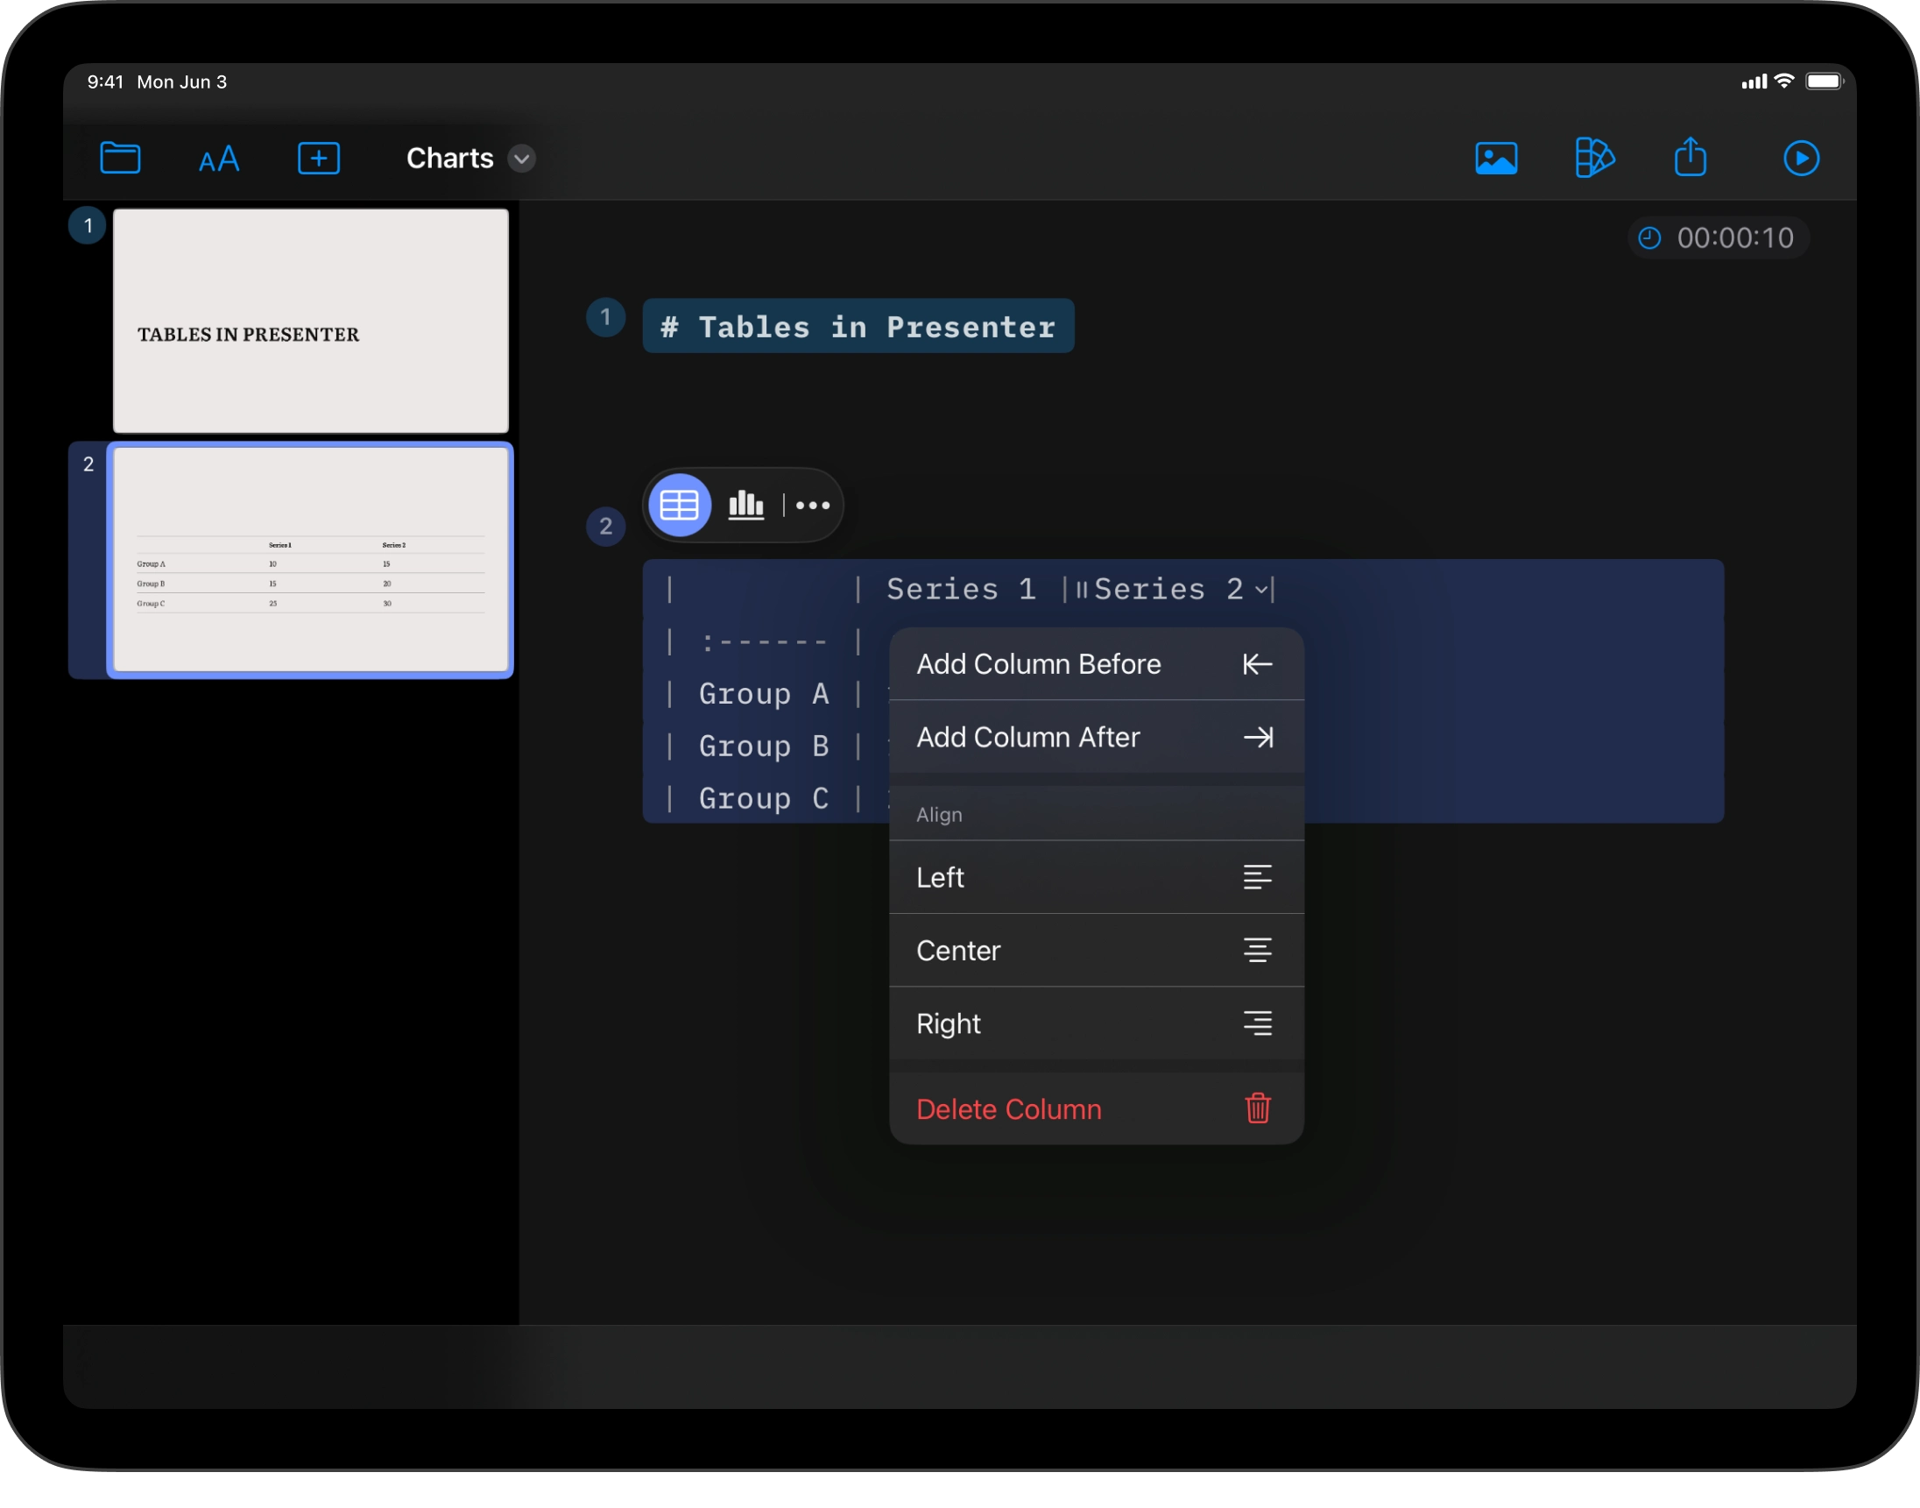Screen dimensions: 1920x1508
Task: Open more options ellipsis in table toolbar
Action: pyautogui.click(x=813, y=505)
